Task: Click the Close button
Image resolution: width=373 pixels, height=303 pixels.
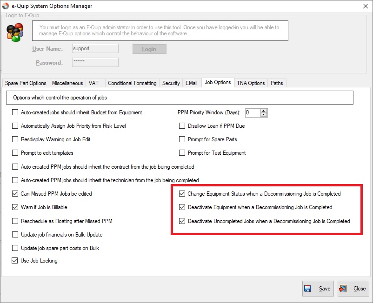Action: [353, 289]
